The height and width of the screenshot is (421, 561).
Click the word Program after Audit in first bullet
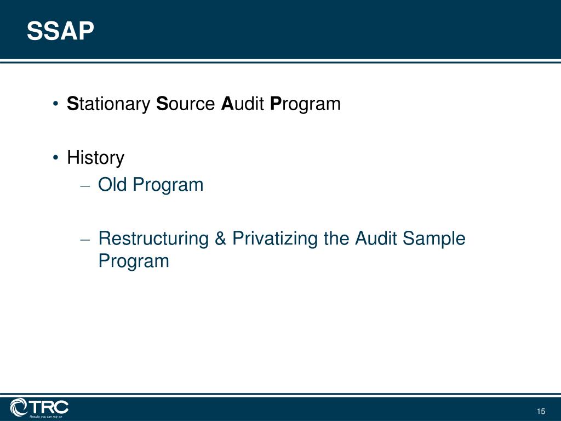click(x=305, y=105)
